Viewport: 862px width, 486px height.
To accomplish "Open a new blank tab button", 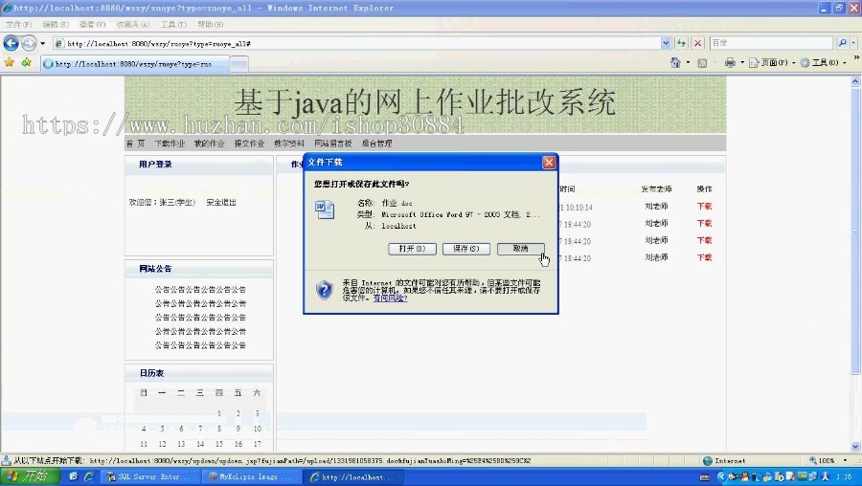I will click(238, 64).
